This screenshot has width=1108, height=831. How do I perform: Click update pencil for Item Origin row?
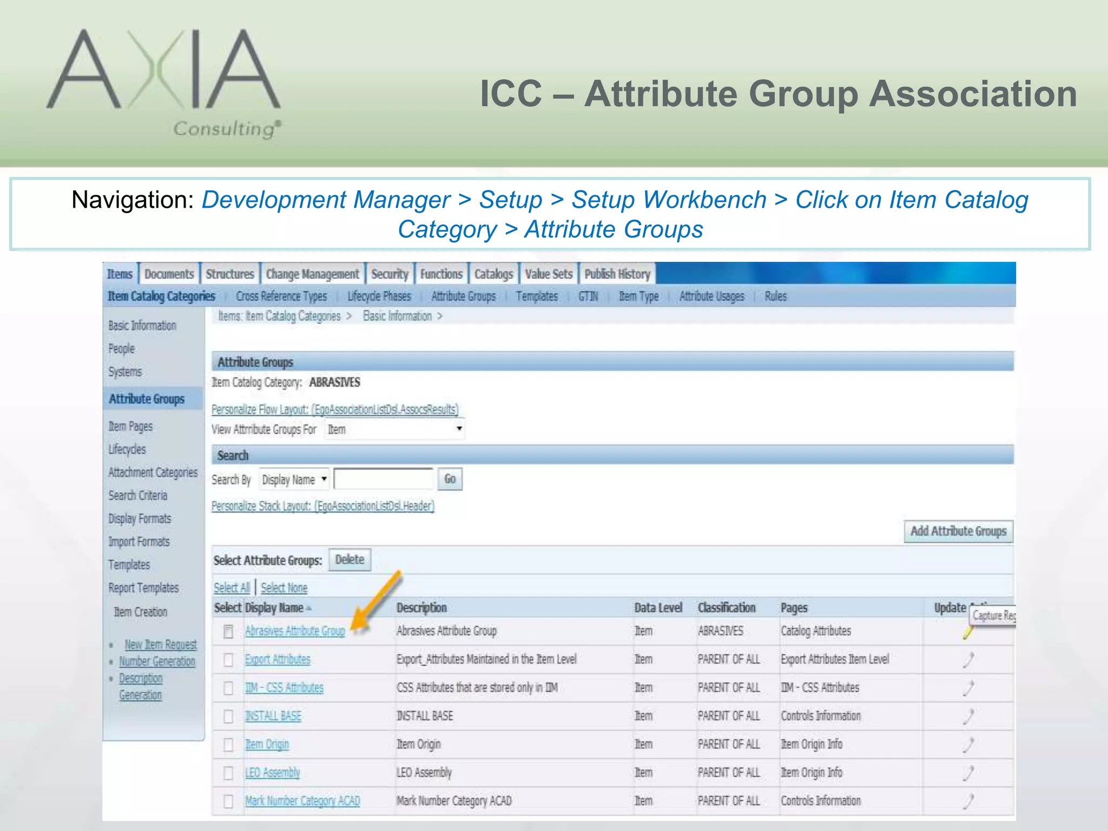tap(968, 744)
